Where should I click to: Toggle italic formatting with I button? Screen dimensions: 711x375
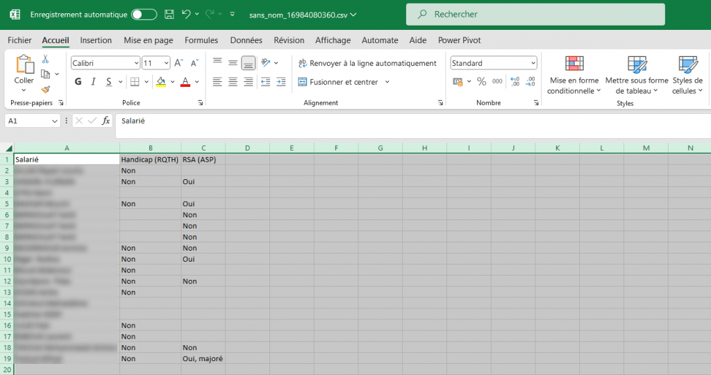click(94, 82)
